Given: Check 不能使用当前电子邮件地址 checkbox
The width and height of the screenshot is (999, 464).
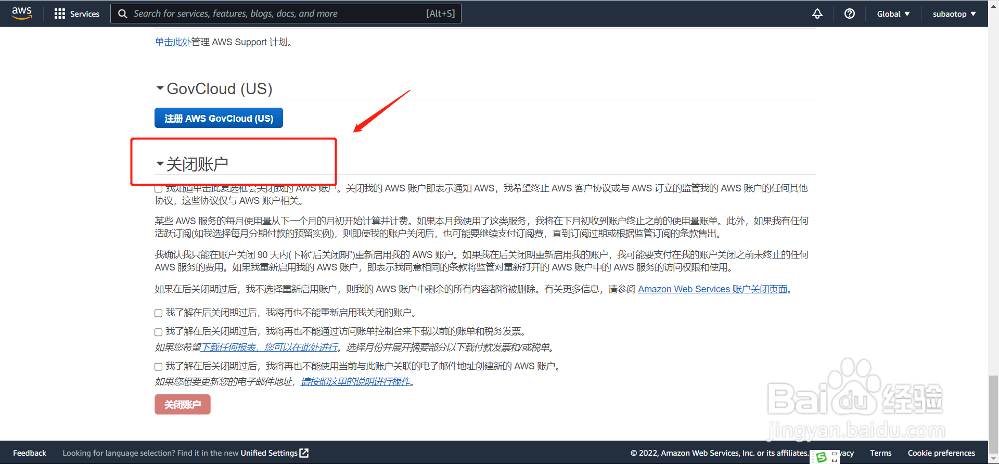Looking at the screenshot, I should pyautogui.click(x=159, y=367).
